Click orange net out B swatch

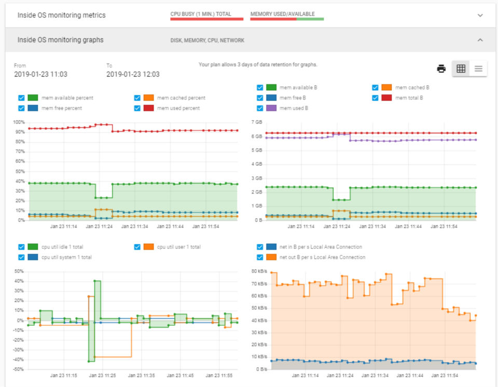271,257
